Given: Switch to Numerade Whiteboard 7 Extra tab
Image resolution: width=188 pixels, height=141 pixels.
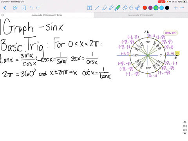Looking at the screenshot, I should click(x=47, y=15).
